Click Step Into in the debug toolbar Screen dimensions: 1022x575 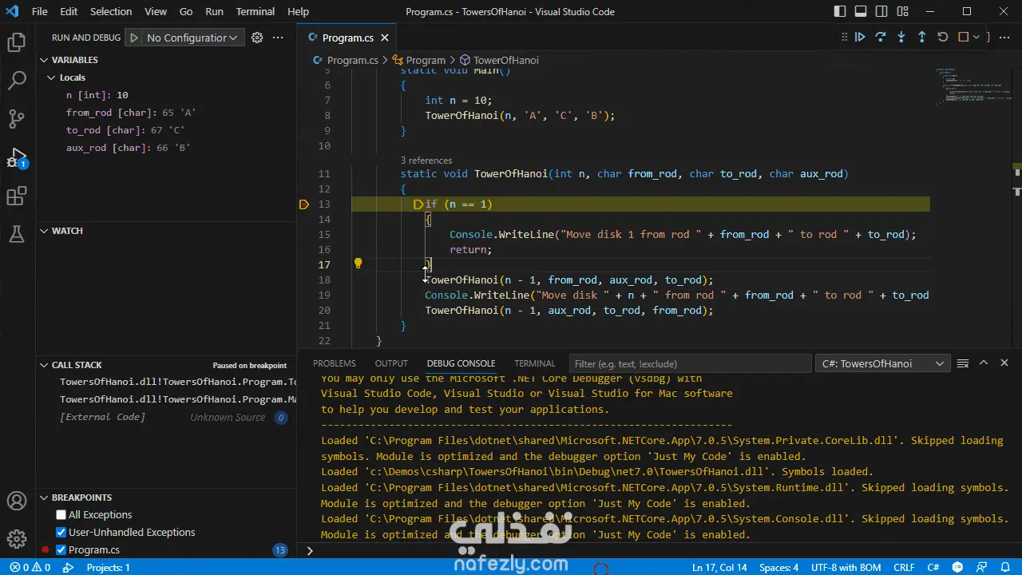pyautogui.click(x=901, y=37)
